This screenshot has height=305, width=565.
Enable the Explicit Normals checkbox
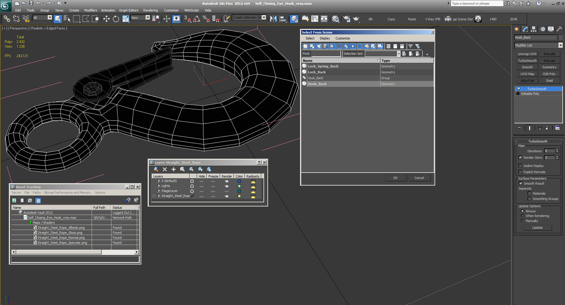click(x=520, y=172)
